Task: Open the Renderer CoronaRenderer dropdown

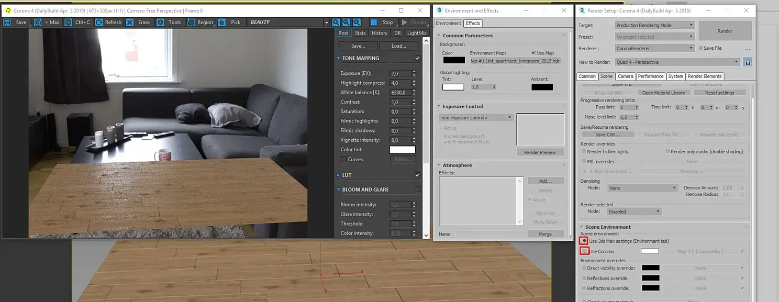Action: (654, 48)
